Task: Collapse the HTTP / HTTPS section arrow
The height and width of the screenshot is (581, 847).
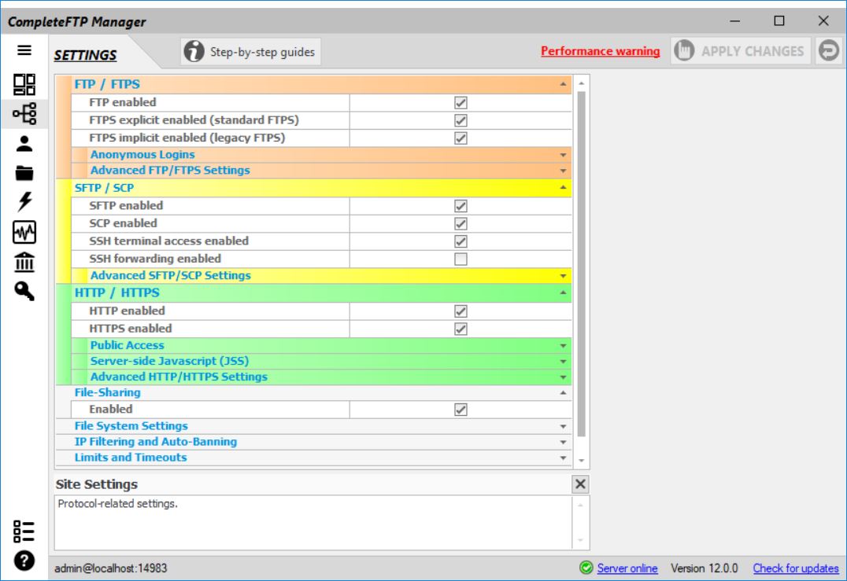Action: tap(563, 292)
